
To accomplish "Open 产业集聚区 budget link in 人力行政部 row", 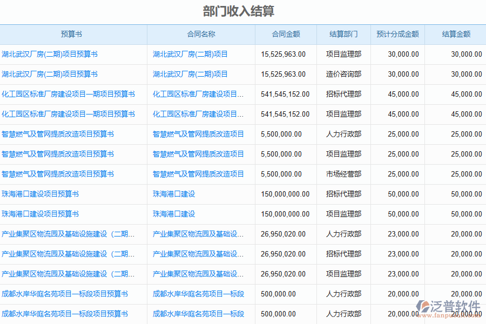I will 68,234.
